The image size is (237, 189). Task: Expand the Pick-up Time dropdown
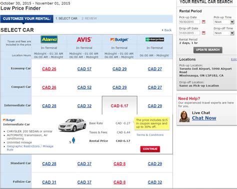232,22
